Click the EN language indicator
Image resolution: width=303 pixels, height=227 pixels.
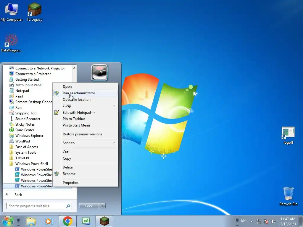pyautogui.click(x=243, y=220)
